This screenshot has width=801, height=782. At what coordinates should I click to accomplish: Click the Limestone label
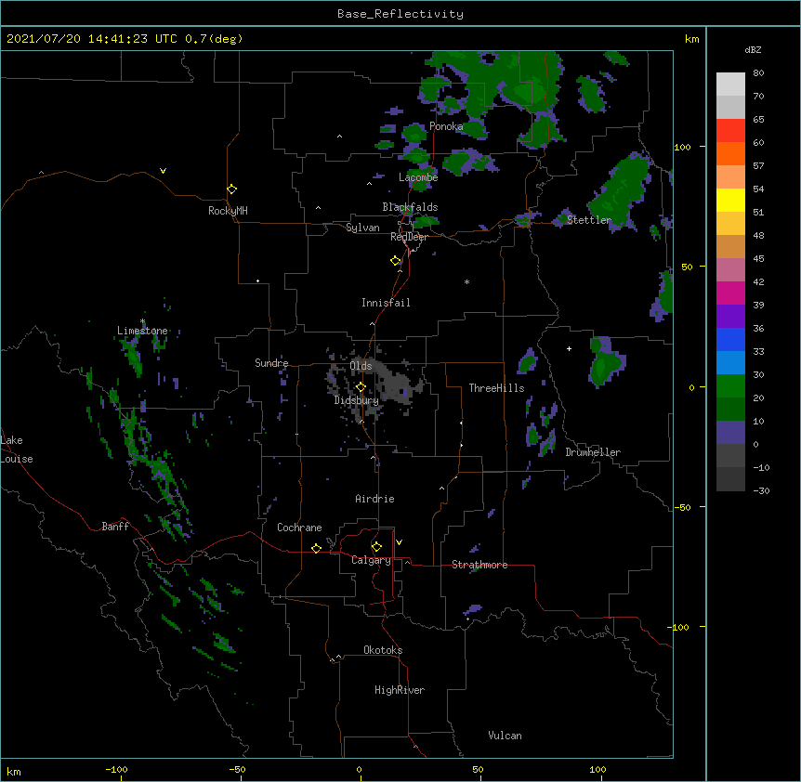142,331
